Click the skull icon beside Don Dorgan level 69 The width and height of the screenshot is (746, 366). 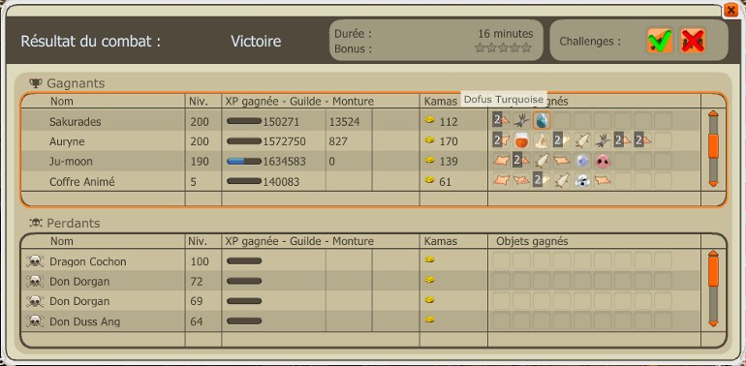click(x=35, y=301)
